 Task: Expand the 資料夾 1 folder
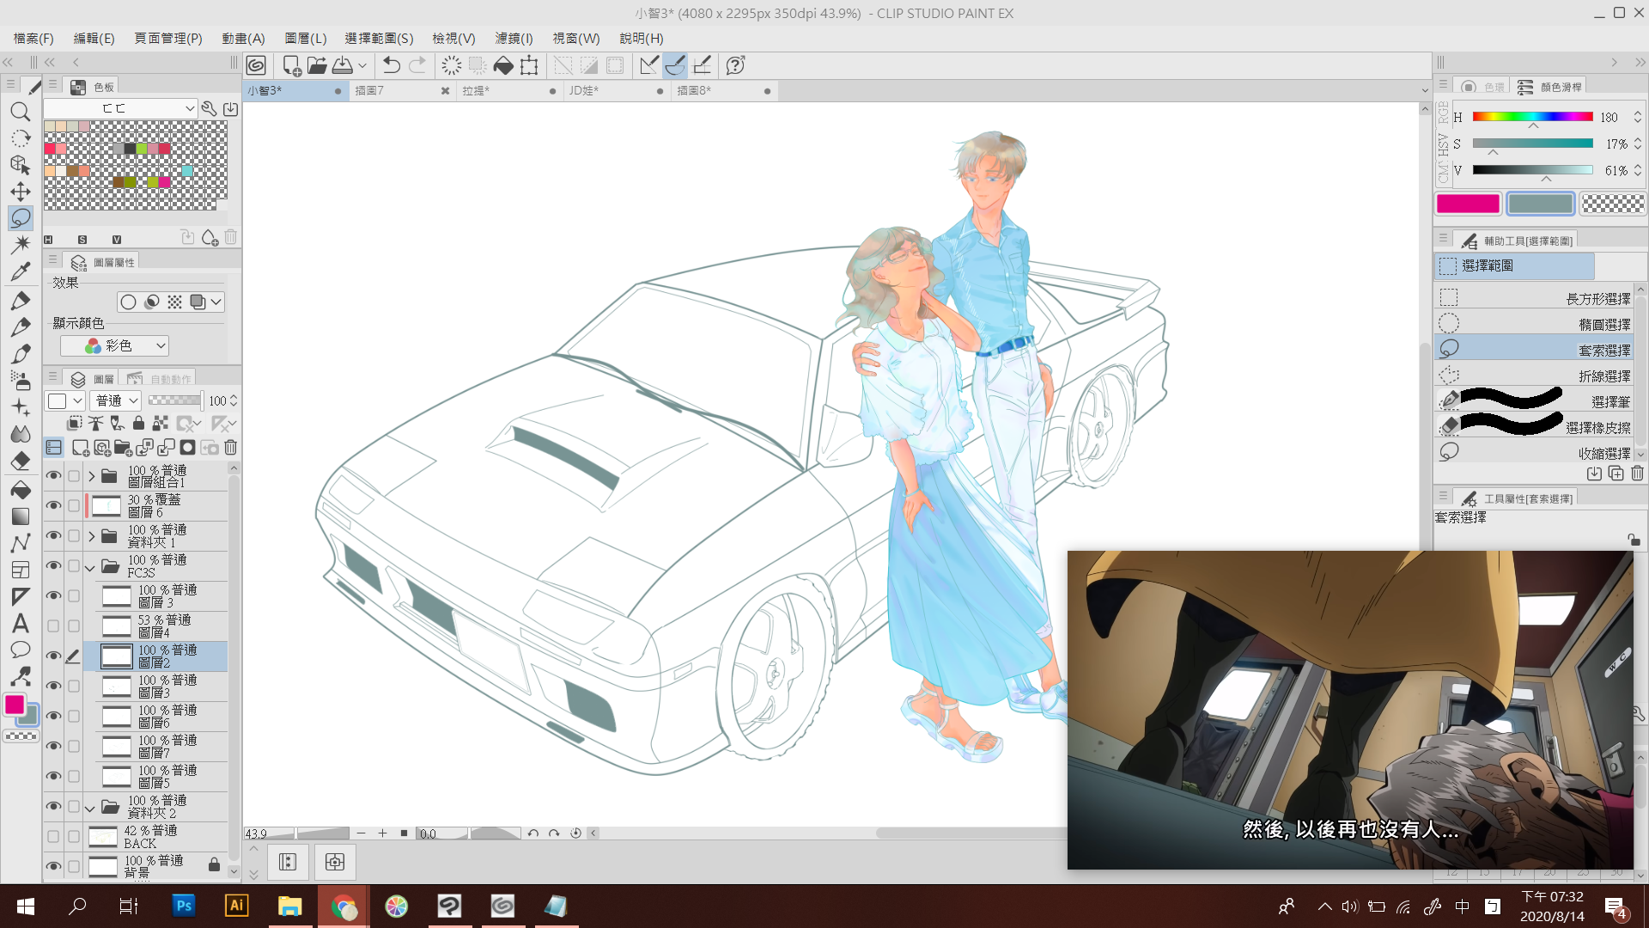coord(91,536)
